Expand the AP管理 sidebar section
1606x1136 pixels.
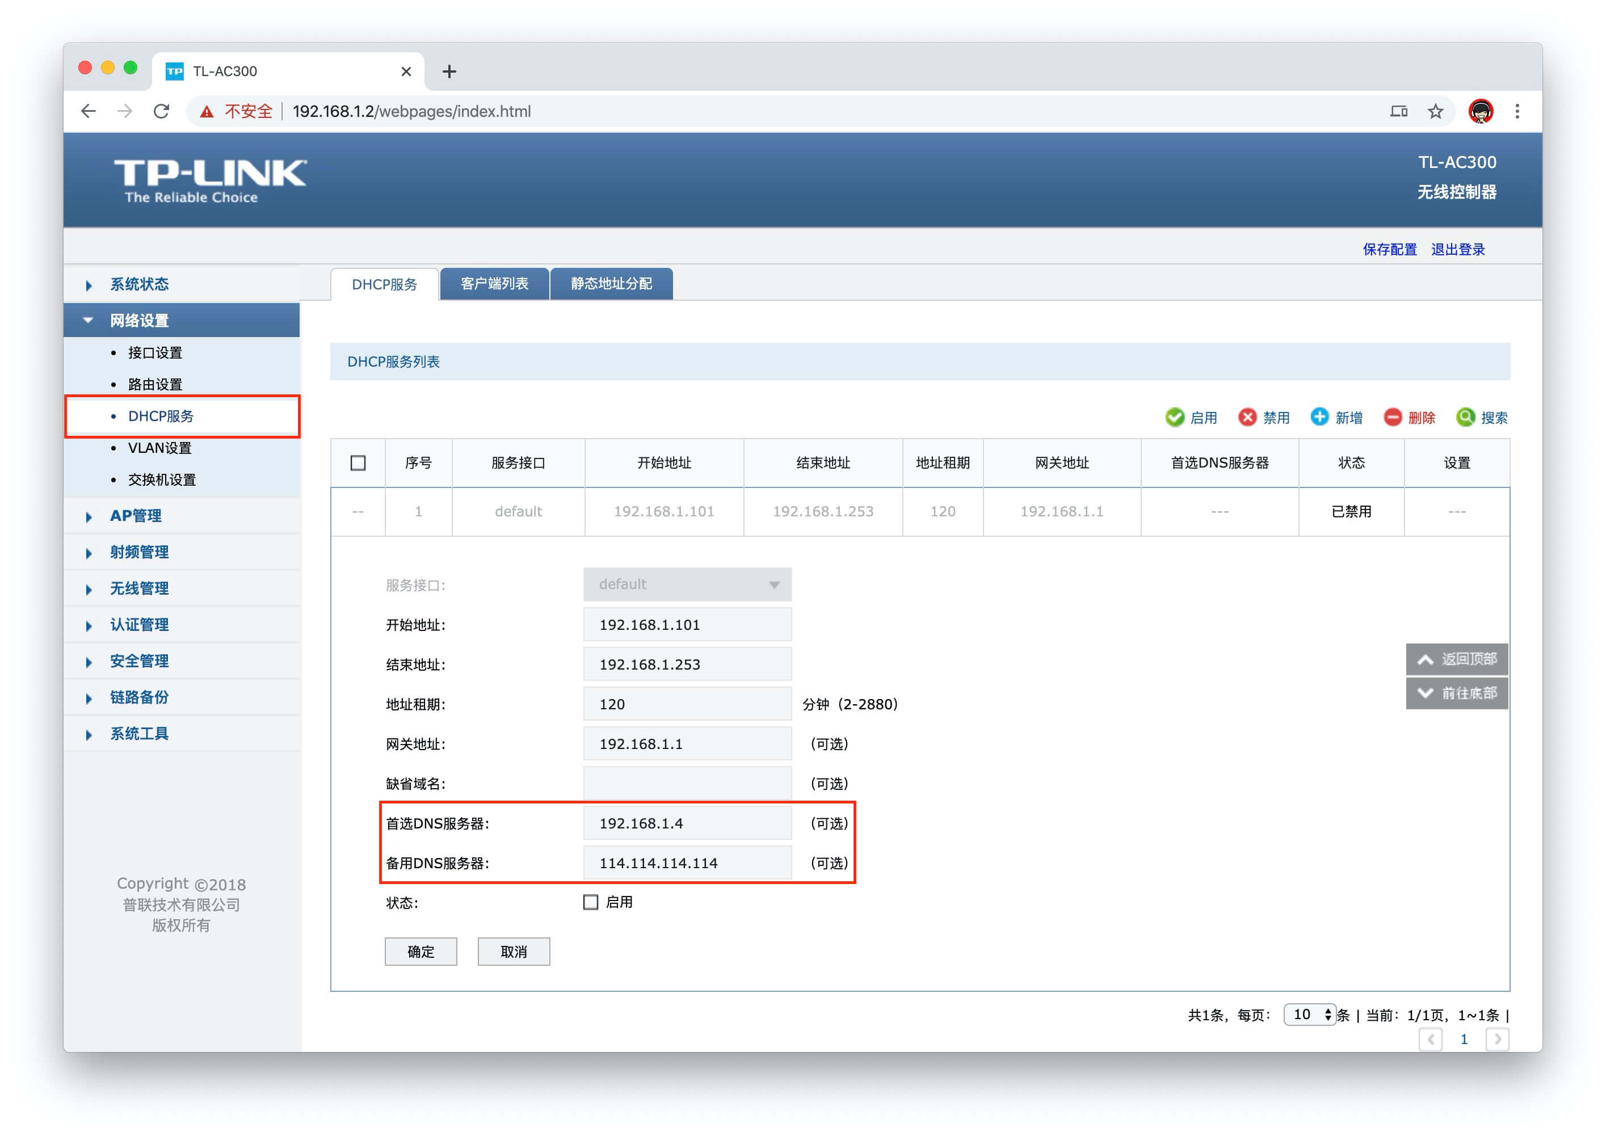(136, 516)
